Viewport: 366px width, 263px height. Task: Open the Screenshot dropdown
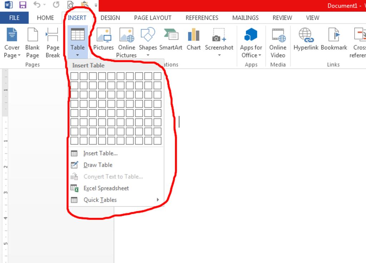point(219,42)
